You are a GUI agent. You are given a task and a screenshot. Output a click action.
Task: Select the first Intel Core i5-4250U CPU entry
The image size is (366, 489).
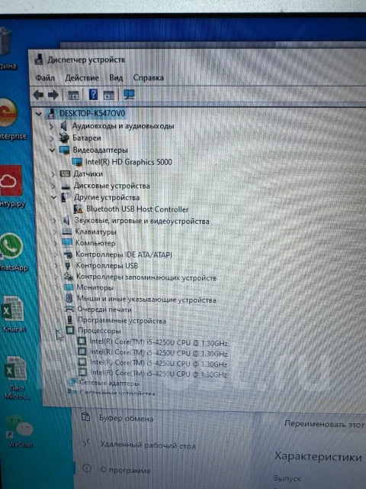tap(159, 342)
